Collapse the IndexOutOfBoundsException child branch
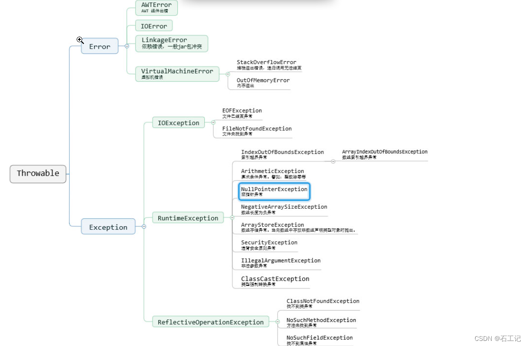 pyautogui.click(x=332, y=161)
